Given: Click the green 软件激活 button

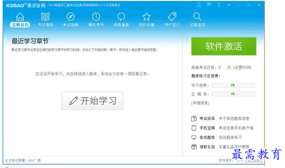Looking at the screenshot, I should [224, 46].
